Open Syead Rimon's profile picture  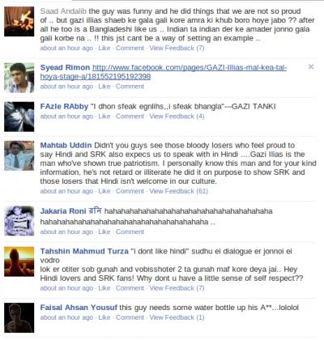tap(19, 78)
